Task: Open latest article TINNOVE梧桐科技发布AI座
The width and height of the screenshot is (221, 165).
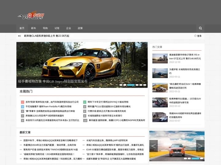Action: tap(51, 150)
